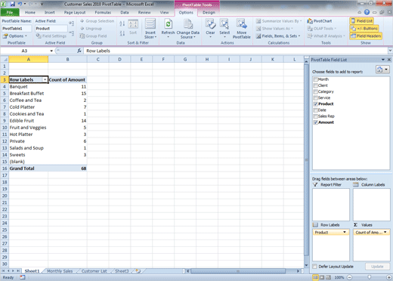Adjust the zoom slider handle

pyautogui.click(x=369, y=277)
